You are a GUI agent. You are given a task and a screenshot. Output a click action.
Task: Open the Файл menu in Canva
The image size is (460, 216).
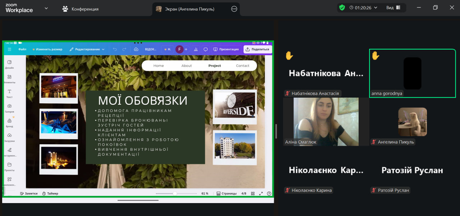pos(22,50)
